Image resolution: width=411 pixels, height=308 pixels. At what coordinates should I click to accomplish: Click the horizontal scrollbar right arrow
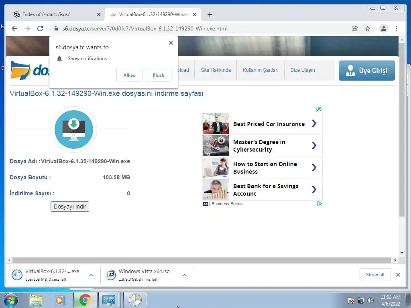395,260
